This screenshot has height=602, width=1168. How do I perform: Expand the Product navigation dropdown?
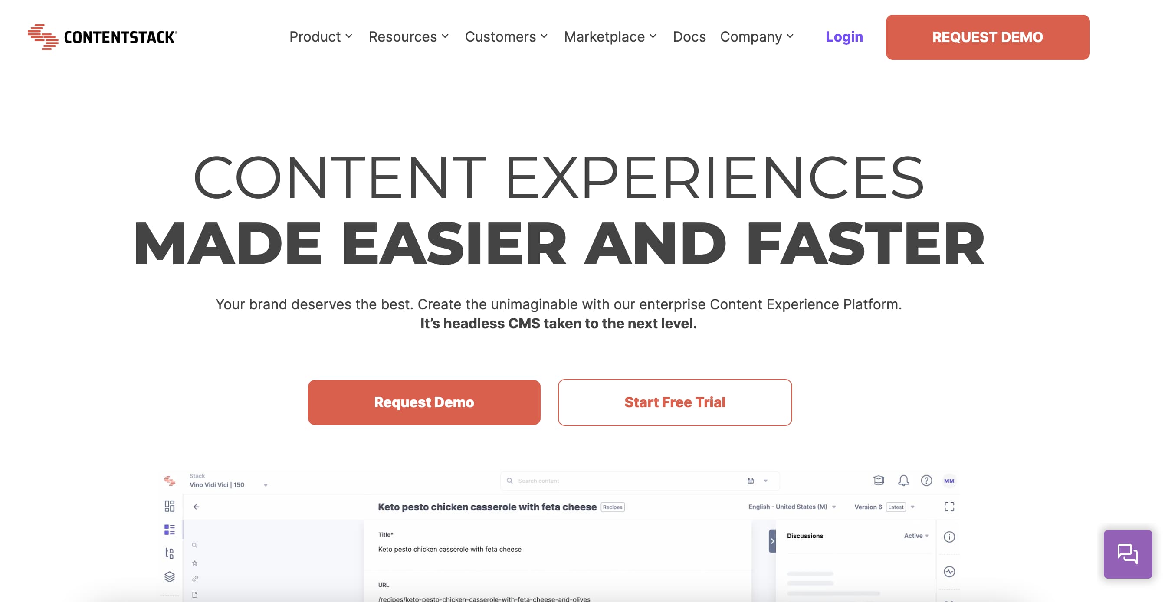(x=319, y=36)
